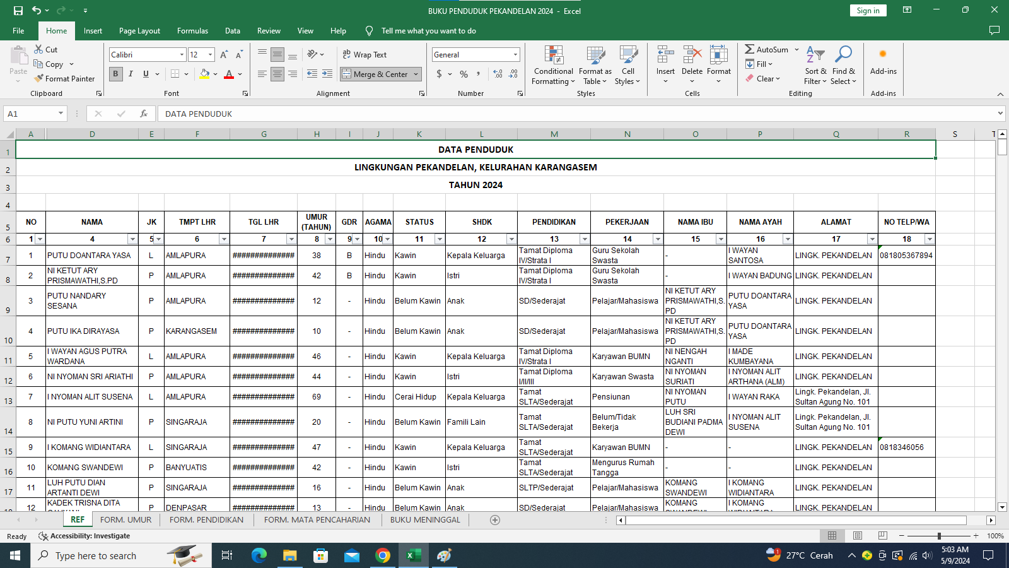The height and width of the screenshot is (568, 1009).
Task: Click the Insert Function fx icon
Action: pyautogui.click(x=144, y=114)
